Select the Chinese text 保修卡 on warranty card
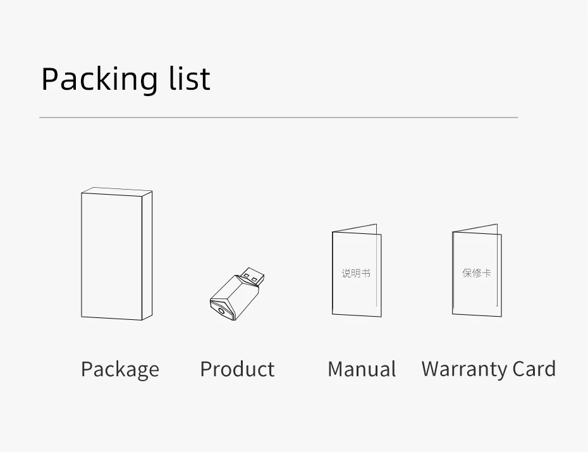The image size is (588, 452). [x=476, y=273]
